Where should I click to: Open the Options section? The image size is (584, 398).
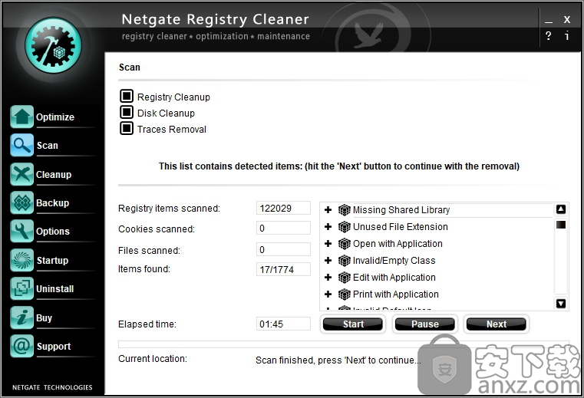coord(53,231)
